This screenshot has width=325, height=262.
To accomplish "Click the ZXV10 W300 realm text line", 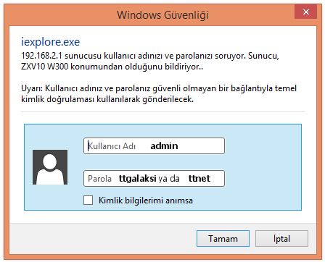I will coord(112,67).
